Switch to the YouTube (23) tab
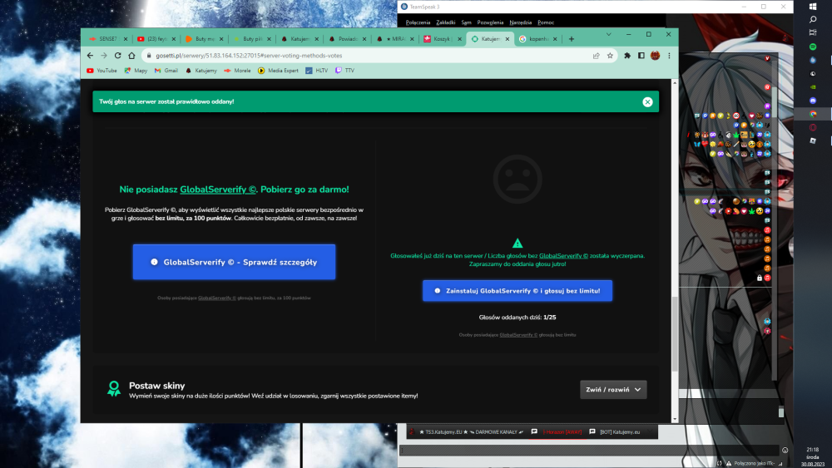 pyautogui.click(x=156, y=39)
